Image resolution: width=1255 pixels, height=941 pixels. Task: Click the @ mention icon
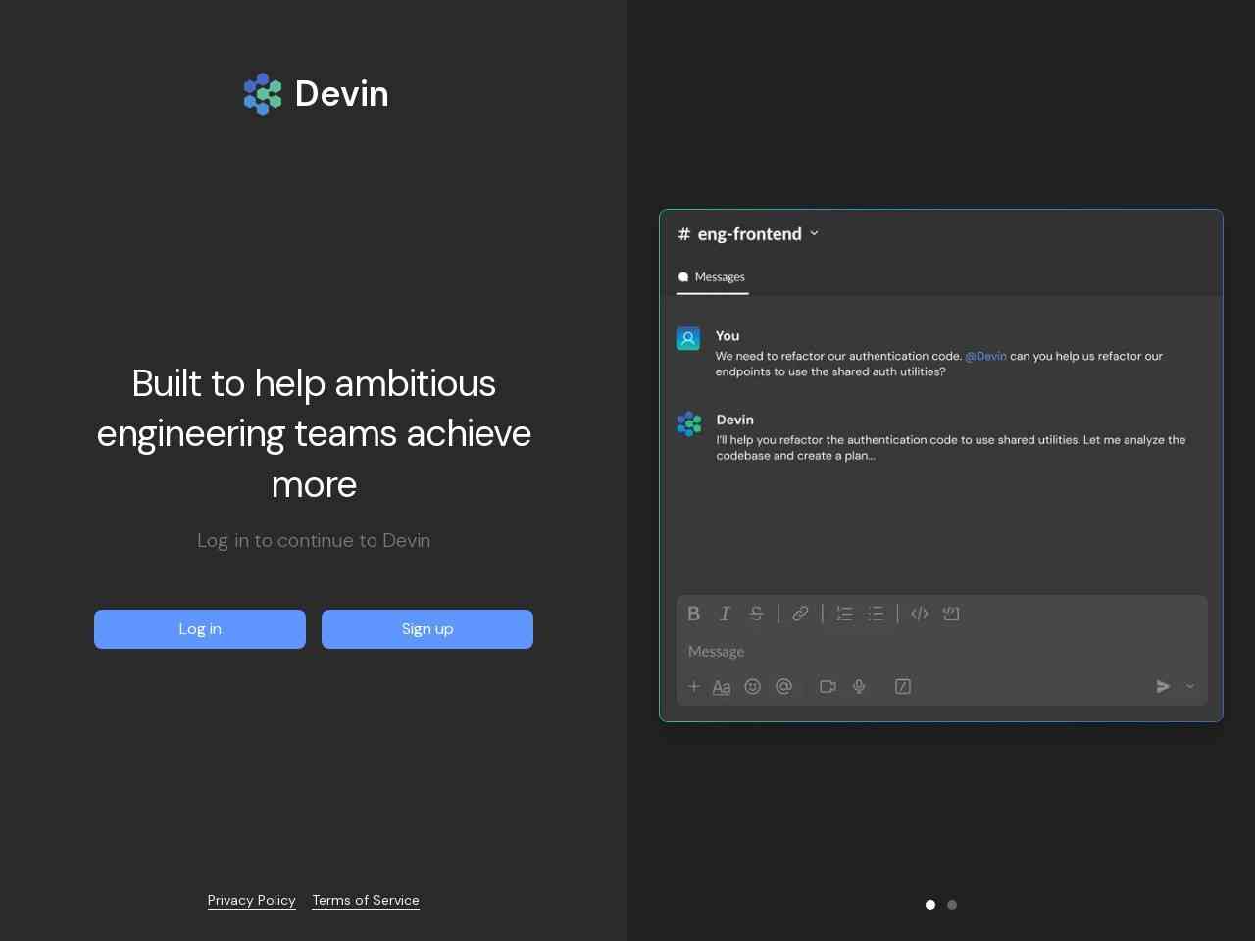(x=784, y=686)
